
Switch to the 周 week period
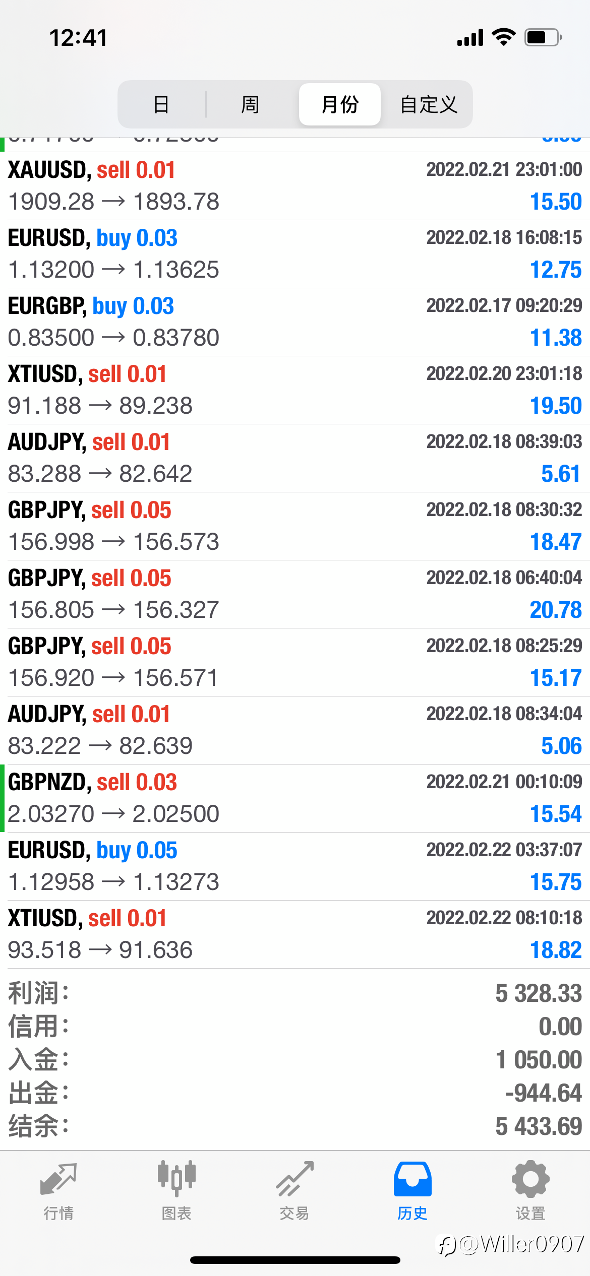coord(250,104)
